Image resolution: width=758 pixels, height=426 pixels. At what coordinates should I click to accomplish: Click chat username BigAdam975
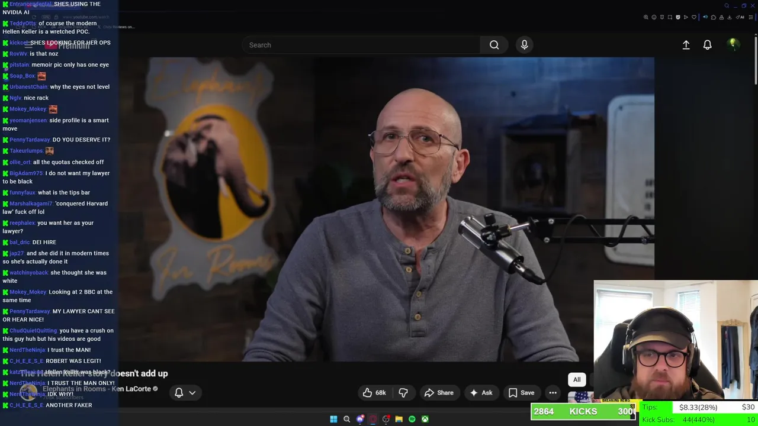click(26, 173)
